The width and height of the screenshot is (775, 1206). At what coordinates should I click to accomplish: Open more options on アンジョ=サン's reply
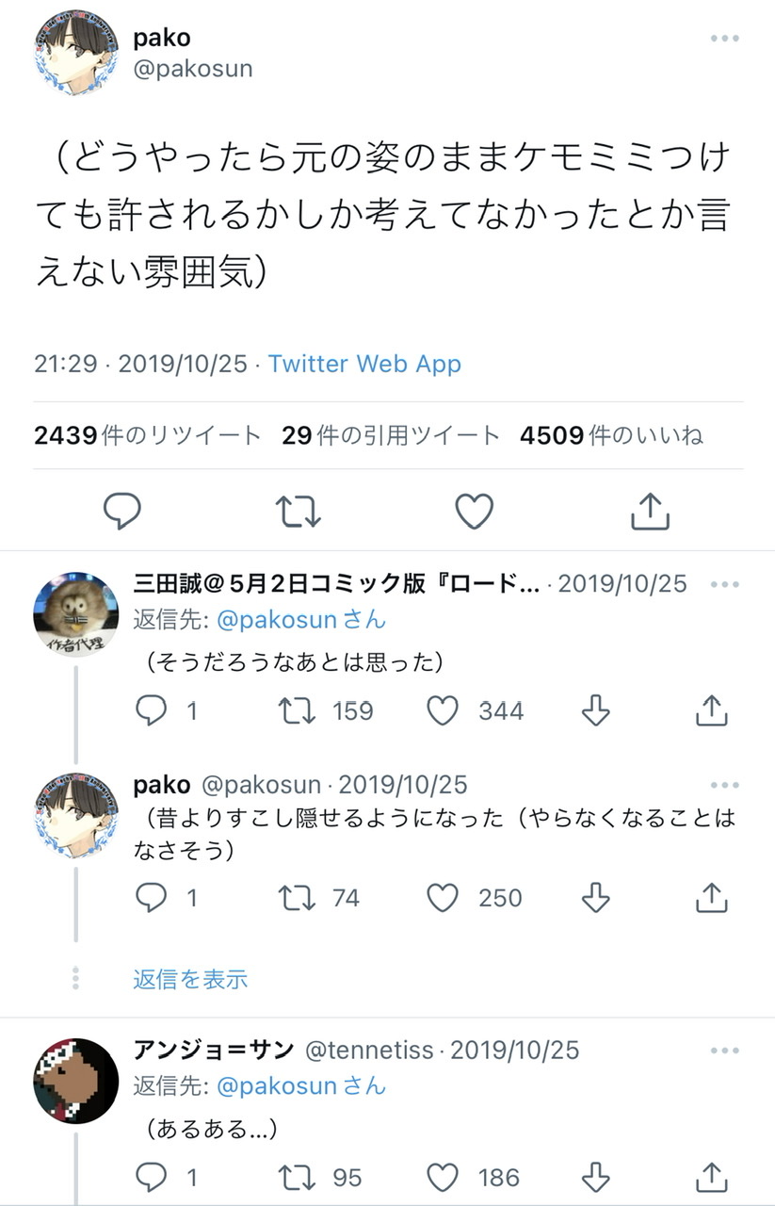(724, 1051)
